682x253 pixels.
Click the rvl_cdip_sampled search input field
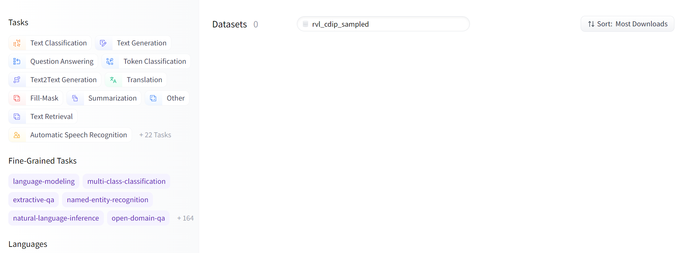tap(383, 24)
